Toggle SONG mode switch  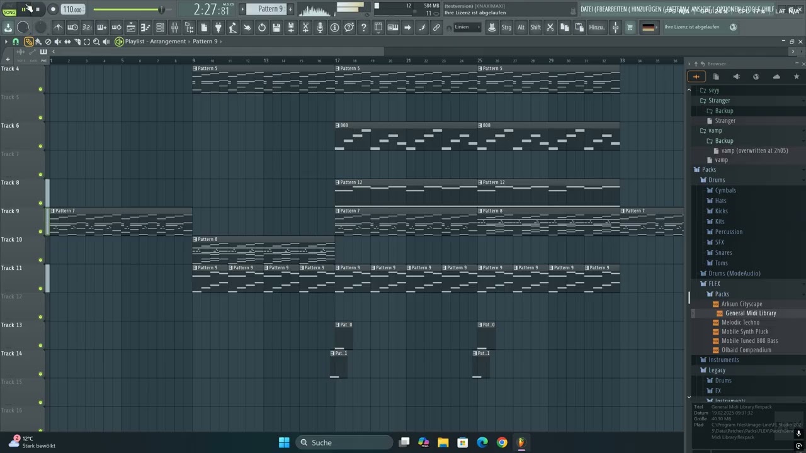[x=9, y=12]
